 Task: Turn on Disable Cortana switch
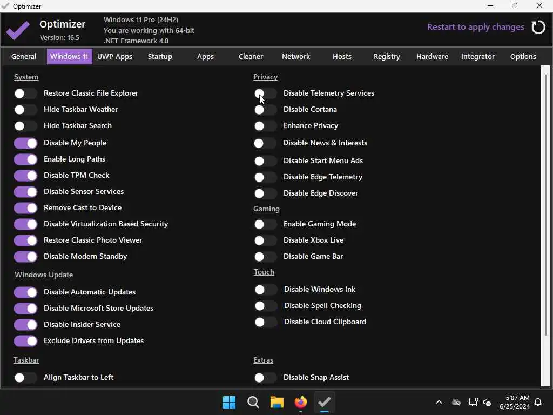pos(265,110)
